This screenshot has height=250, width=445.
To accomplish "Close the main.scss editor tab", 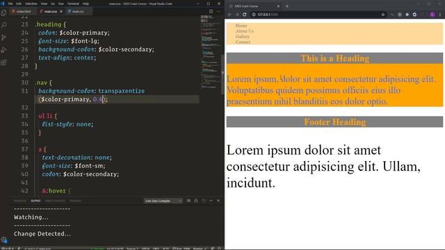I will pos(61,11).
